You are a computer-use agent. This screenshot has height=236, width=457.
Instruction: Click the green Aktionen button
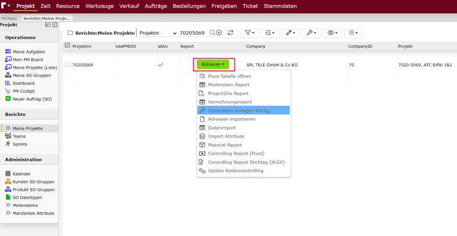(213, 64)
